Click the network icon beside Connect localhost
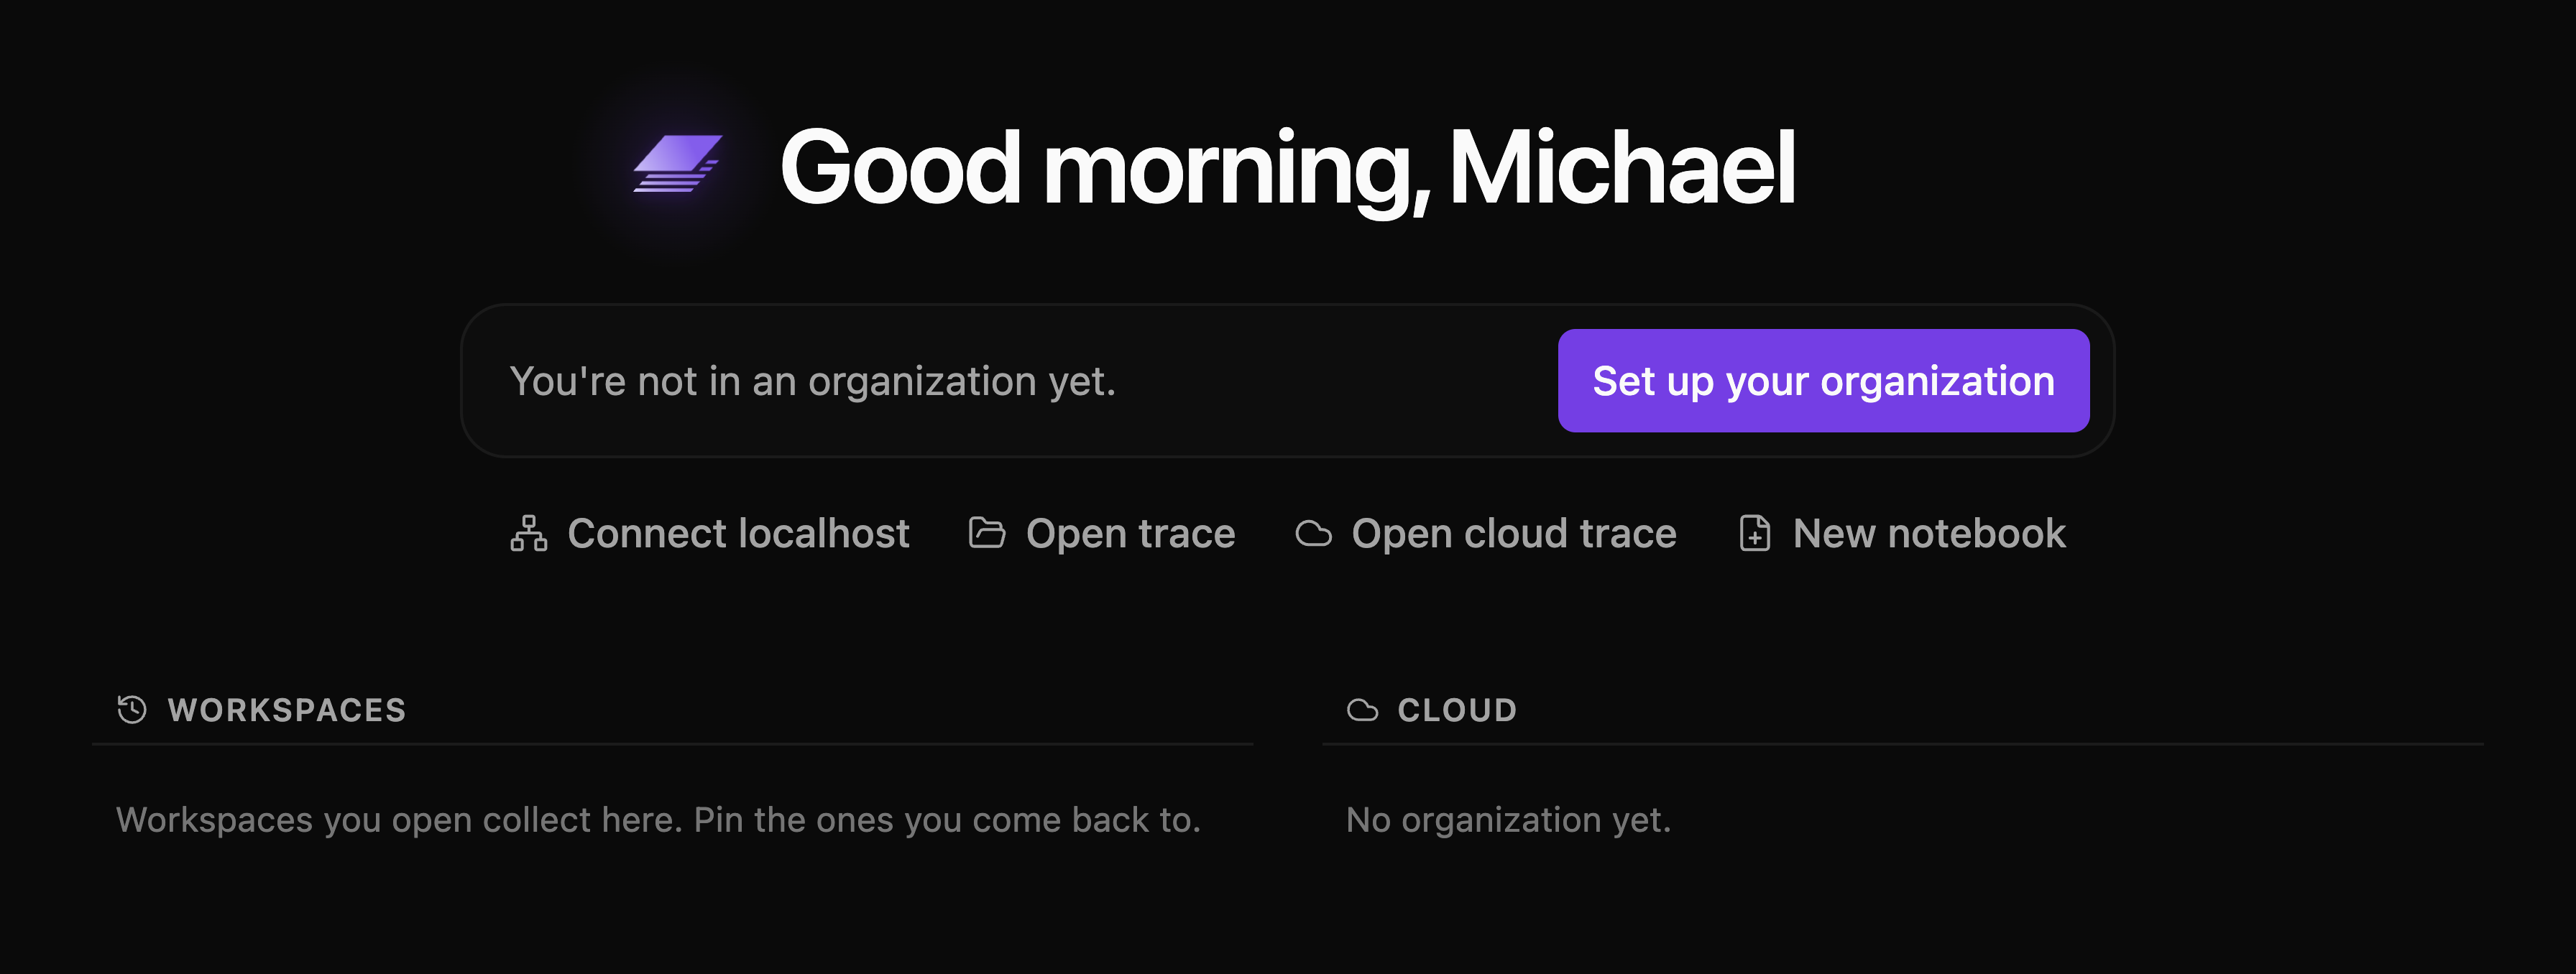This screenshot has width=2576, height=974. click(529, 534)
